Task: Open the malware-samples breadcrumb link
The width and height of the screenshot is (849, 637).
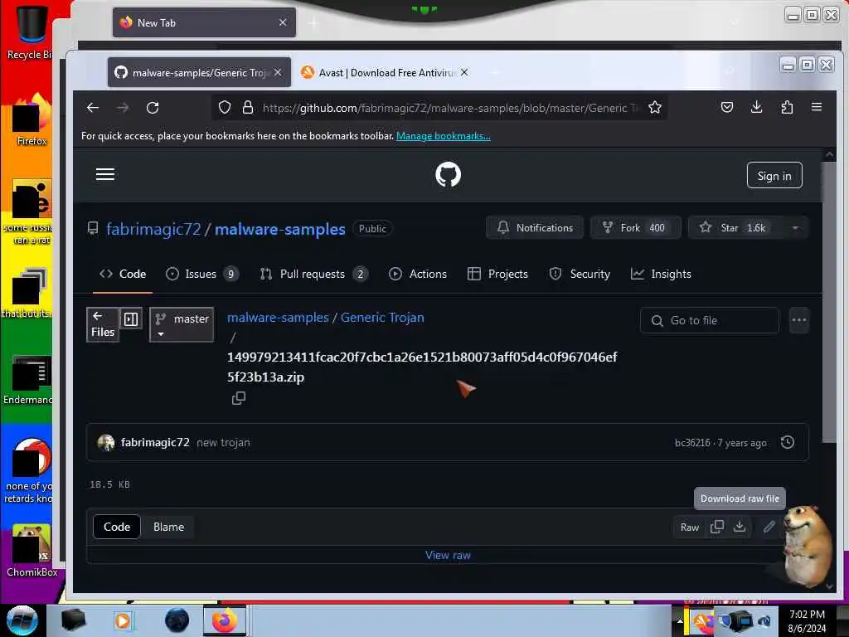Action: [x=278, y=318]
